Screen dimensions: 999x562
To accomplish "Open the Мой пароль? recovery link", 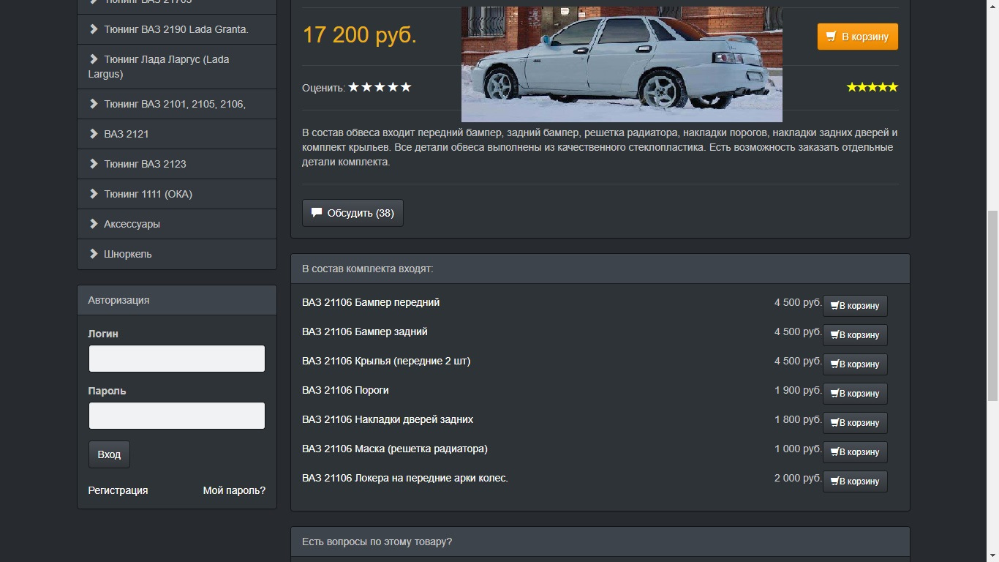I will click(234, 490).
